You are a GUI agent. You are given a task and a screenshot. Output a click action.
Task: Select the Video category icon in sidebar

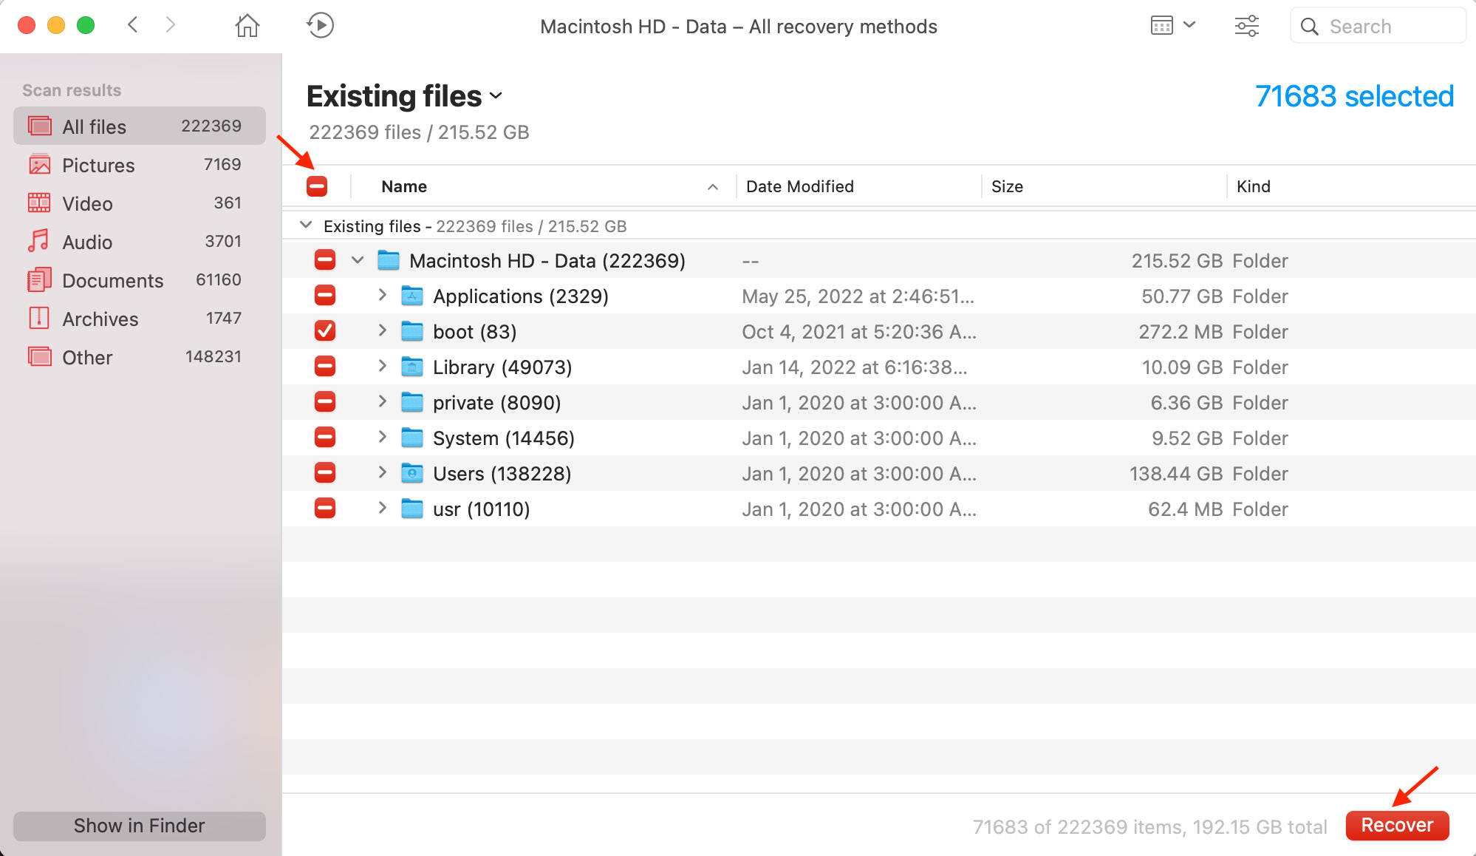click(x=37, y=203)
